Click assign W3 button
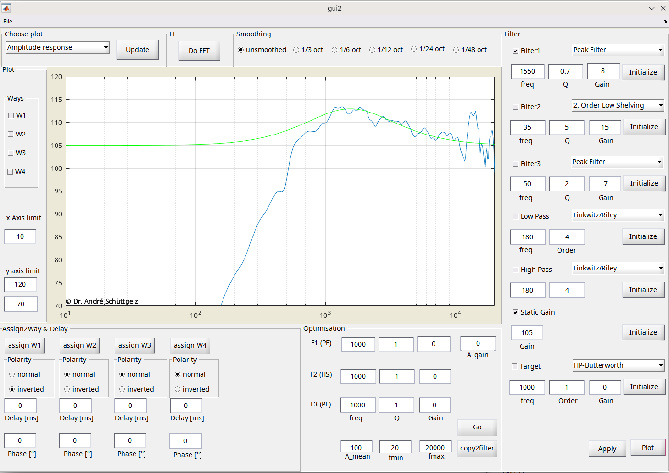Viewport: 669px width, 473px height. 134,345
